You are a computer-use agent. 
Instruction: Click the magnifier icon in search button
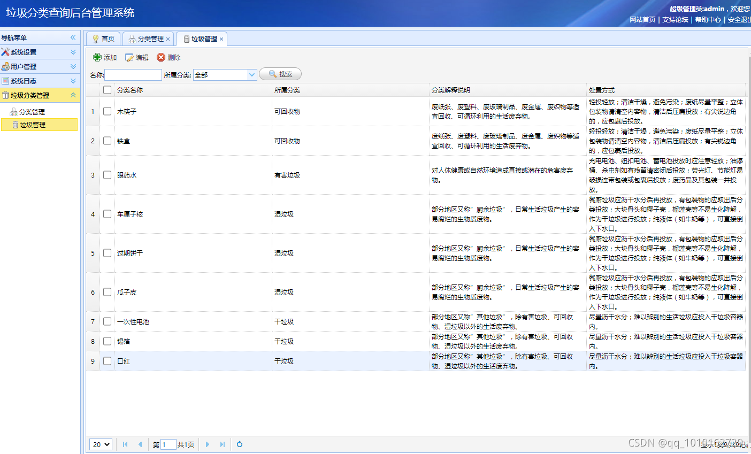click(x=273, y=74)
